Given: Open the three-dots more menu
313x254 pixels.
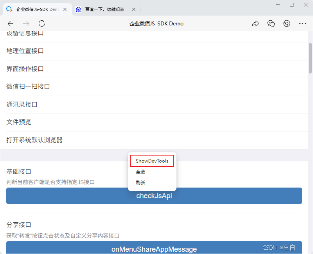Looking at the screenshot, I should 302,24.
